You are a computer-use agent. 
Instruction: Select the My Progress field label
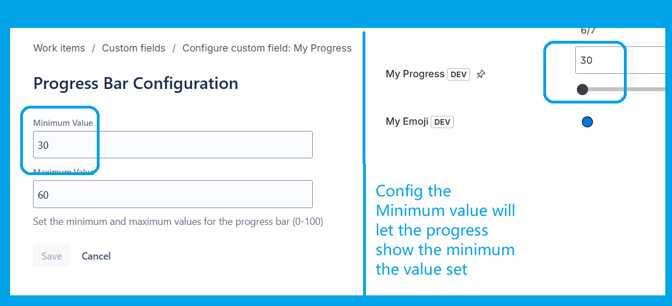coord(415,74)
